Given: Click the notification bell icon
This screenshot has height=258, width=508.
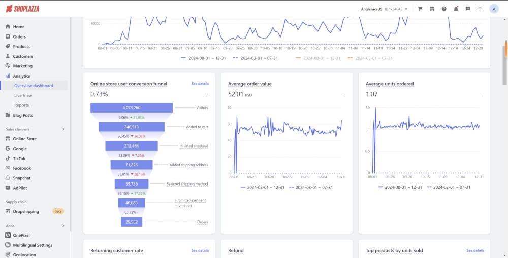Looking at the screenshot, I should pyautogui.click(x=456, y=9).
